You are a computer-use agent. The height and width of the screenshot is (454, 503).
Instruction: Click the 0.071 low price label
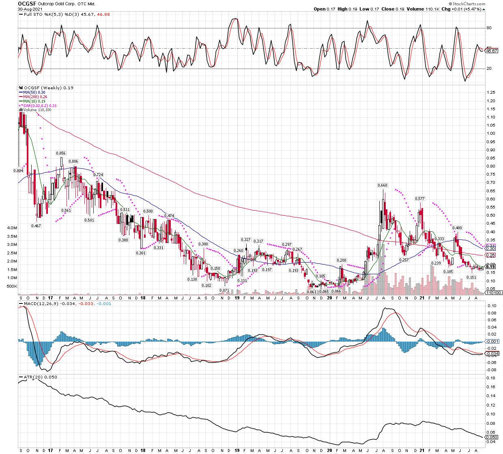[x=224, y=290]
